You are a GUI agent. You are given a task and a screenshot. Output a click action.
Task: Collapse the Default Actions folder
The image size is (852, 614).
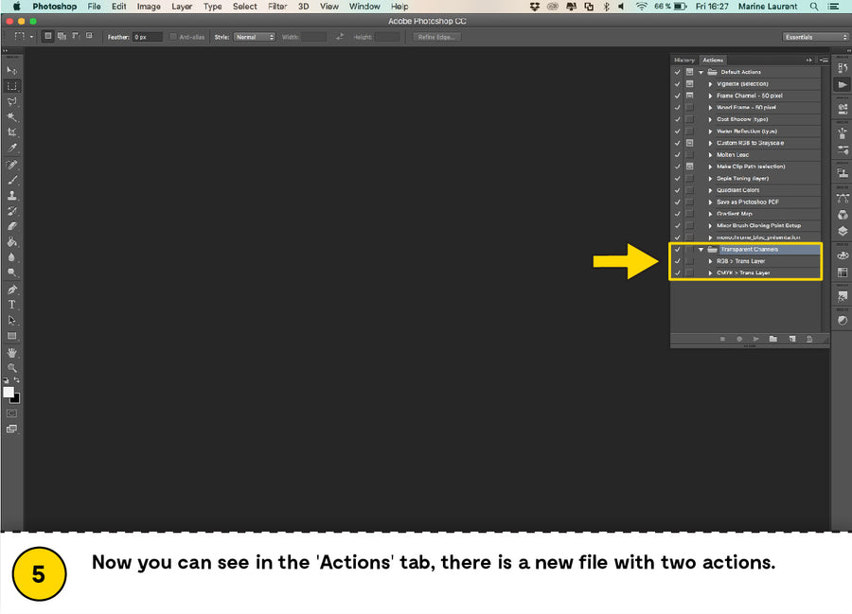point(701,72)
